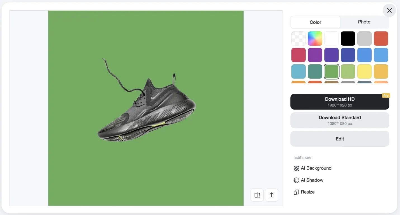The image size is (400, 215).
Task: Click the sneaker preview image
Action: [146, 108]
